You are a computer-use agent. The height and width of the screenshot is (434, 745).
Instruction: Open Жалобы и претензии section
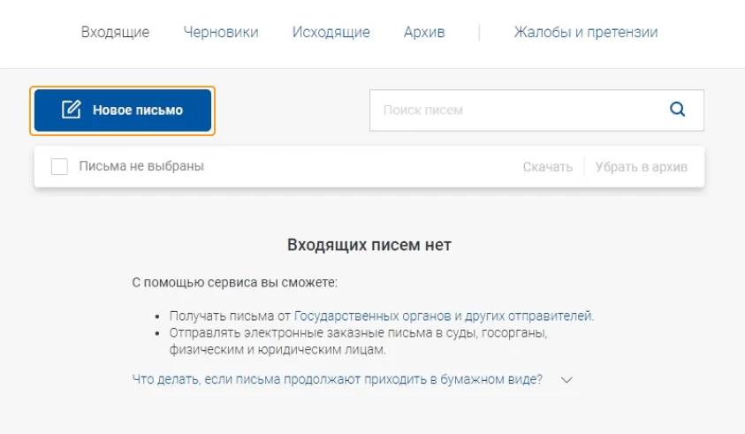(586, 32)
